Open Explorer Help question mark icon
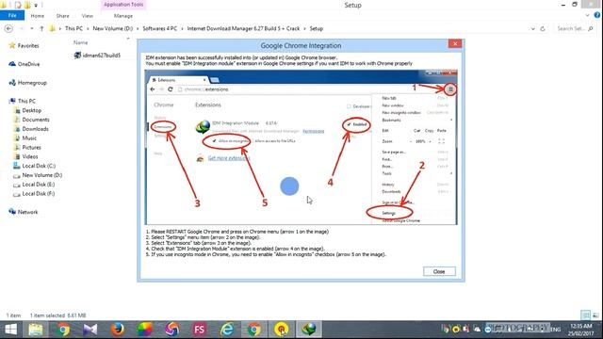 coord(596,15)
